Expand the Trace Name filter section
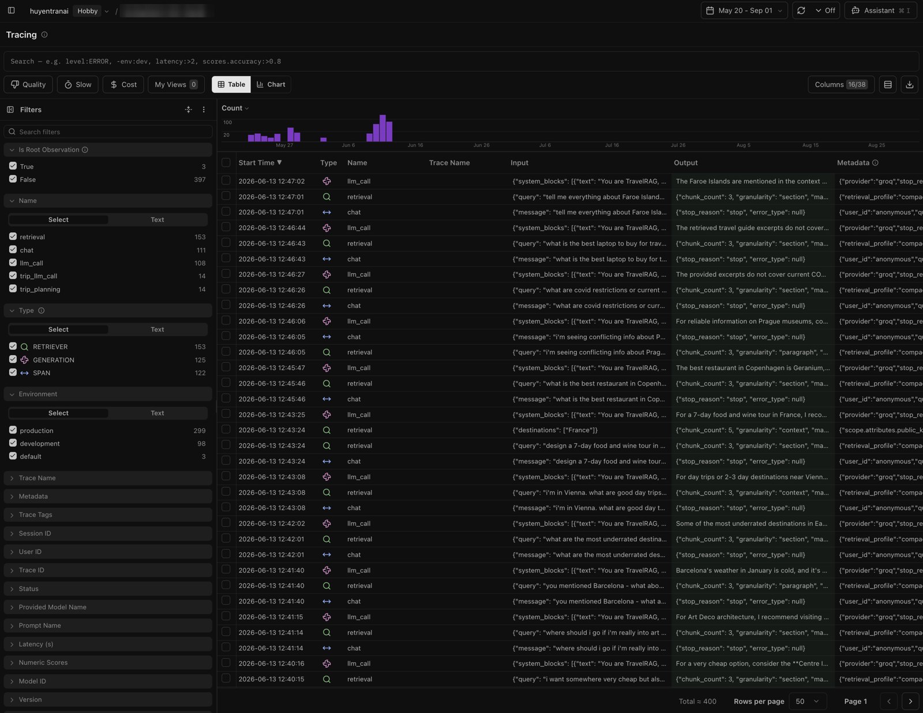This screenshot has width=923, height=713. 108,478
